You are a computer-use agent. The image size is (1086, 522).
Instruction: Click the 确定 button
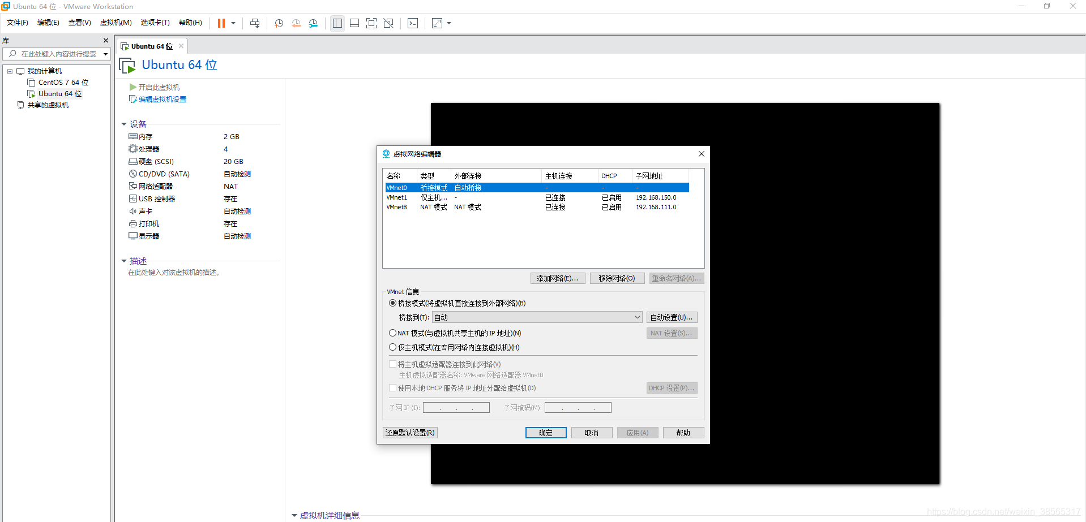coord(546,433)
